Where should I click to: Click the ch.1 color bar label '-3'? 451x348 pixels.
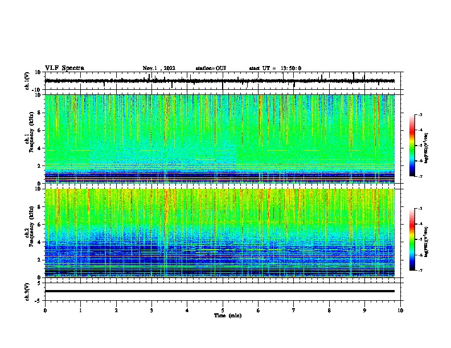(420, 114)
